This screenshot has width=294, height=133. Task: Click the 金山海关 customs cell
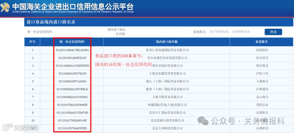262,97
